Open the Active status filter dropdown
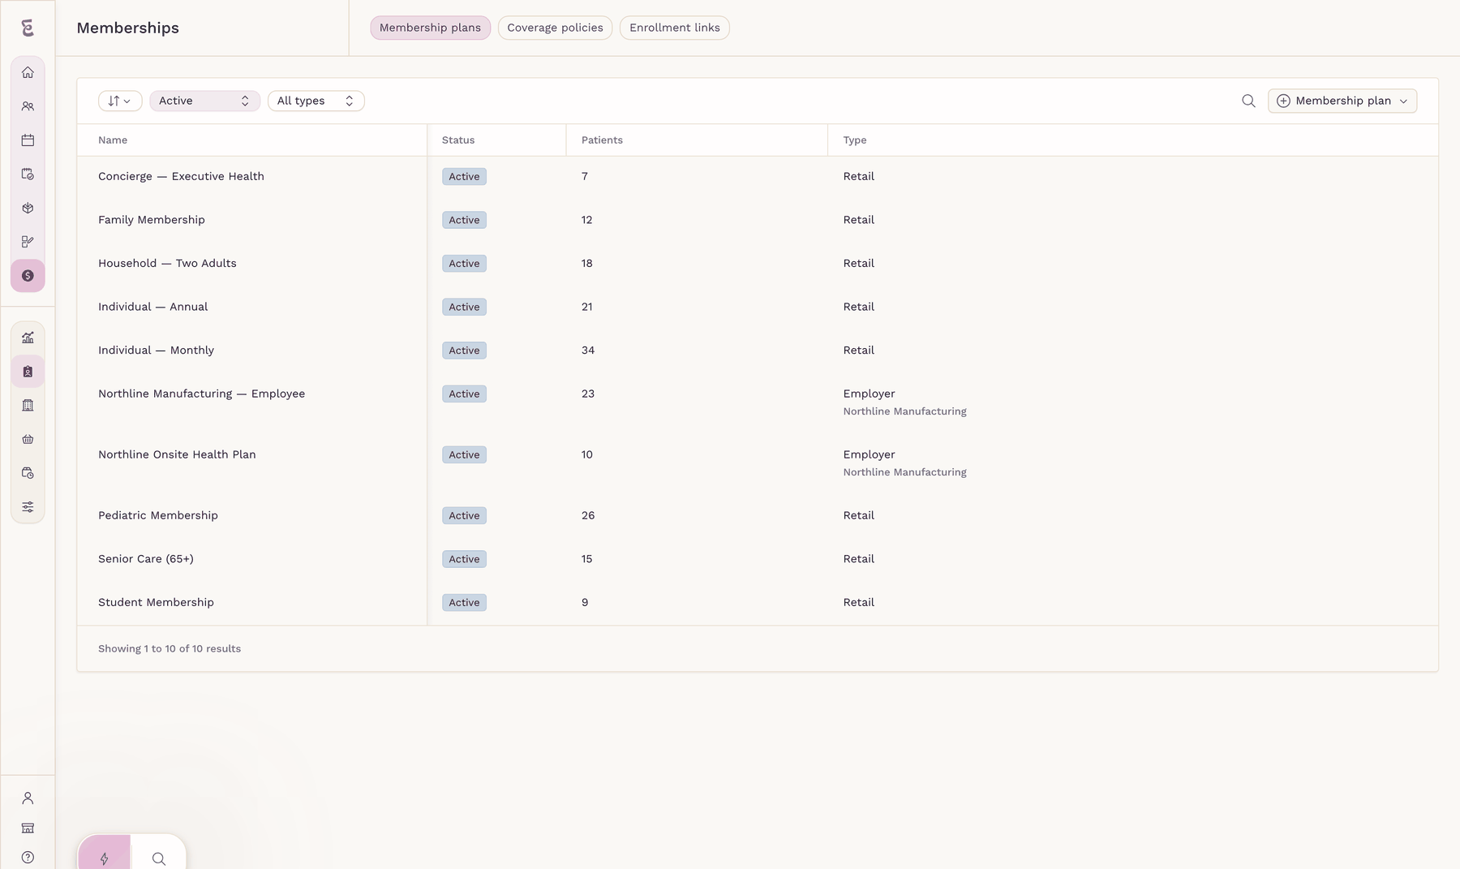The width and height of the screenshot is (1460, 869). [204, 101]
